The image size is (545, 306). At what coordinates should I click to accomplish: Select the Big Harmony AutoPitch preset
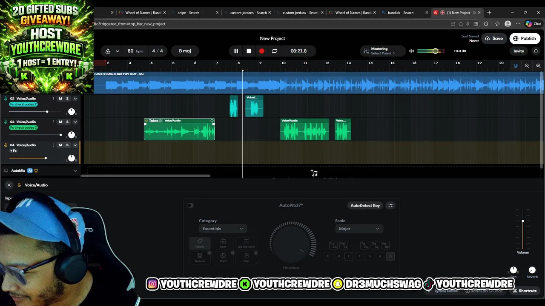[x=246, y=244]
